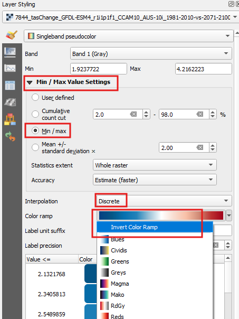This screenshot has height=319, width=239.
Task: Clear the cumulative cut 98.0 value
Action: click(200, 114)
